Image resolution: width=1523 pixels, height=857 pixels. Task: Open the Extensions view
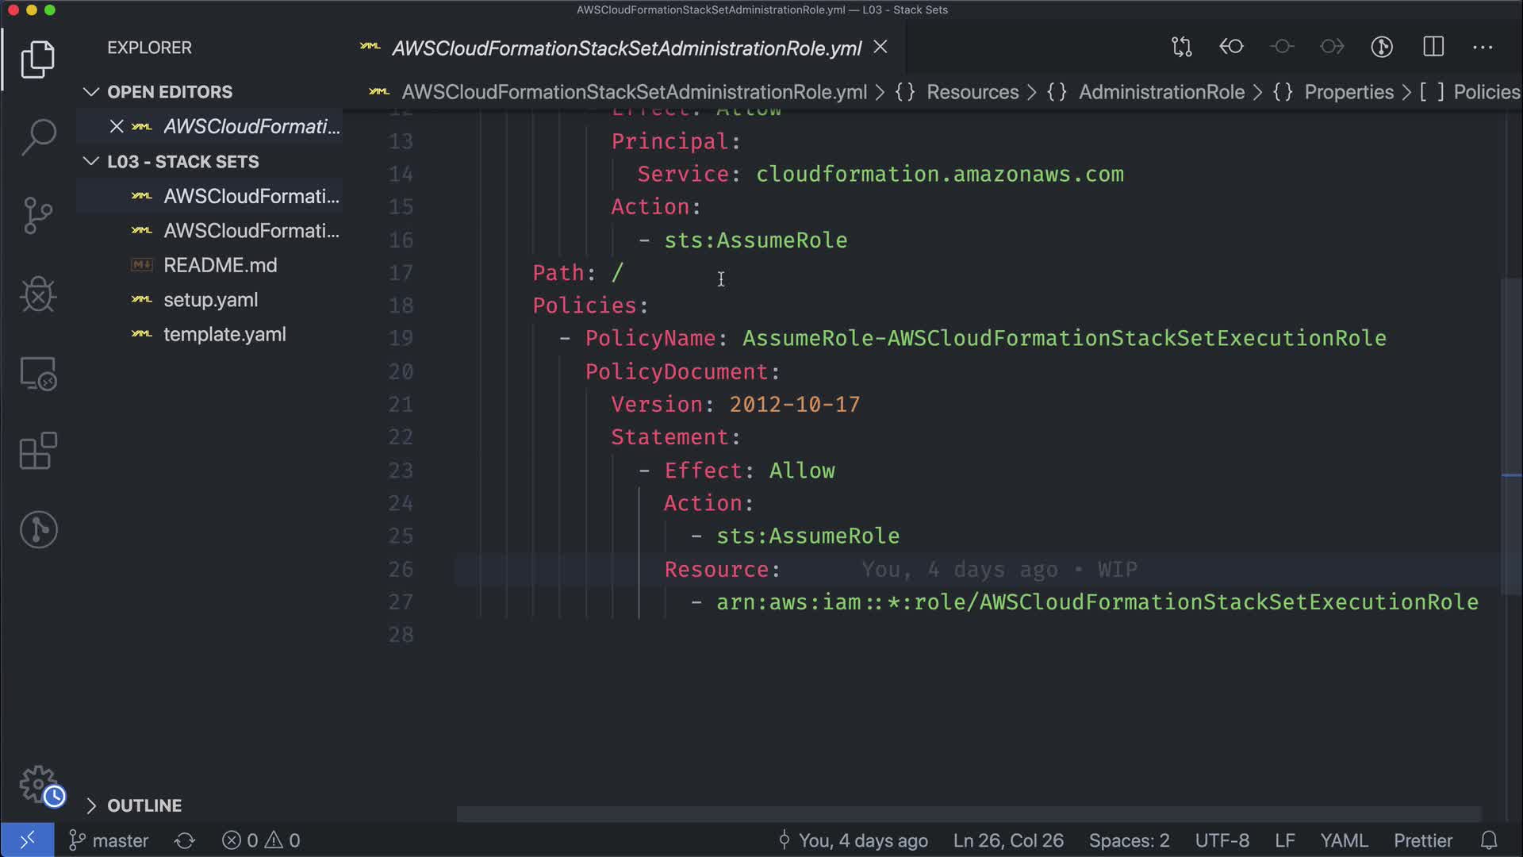[38, 452]
